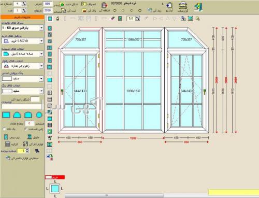Open the product series dropdown showing 60

click(22, 28)
